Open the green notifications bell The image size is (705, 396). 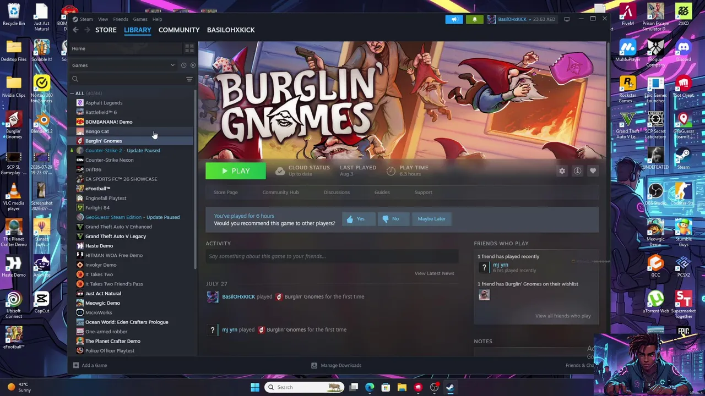pyautogui.click(x=475, y=19)
